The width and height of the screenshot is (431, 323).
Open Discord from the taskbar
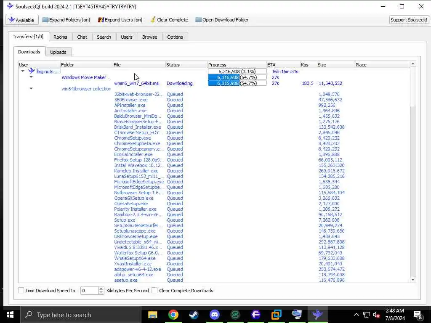coord(214,315)
